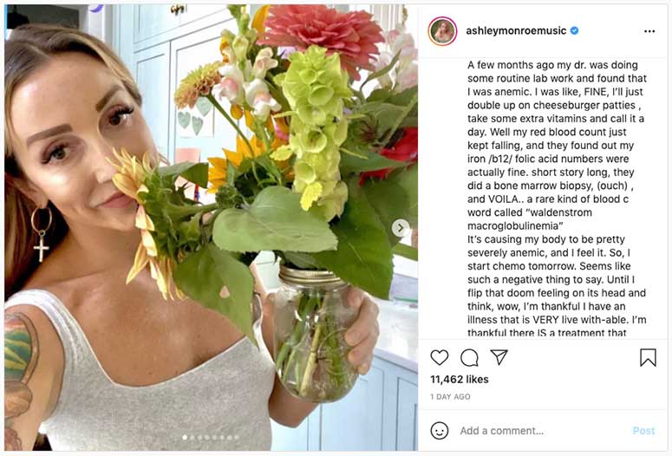Screen dimensions: 672x456
Task: Go to the ashleymonroemusic username link
Action: point(516,31)
